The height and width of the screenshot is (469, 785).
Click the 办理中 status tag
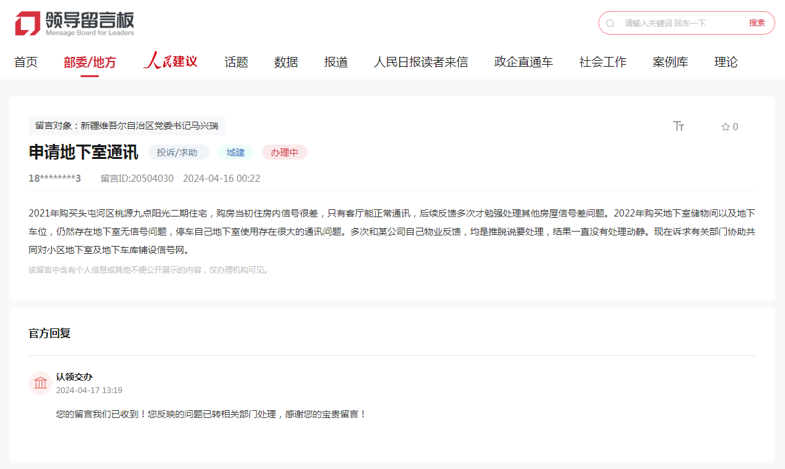point(285,152)
